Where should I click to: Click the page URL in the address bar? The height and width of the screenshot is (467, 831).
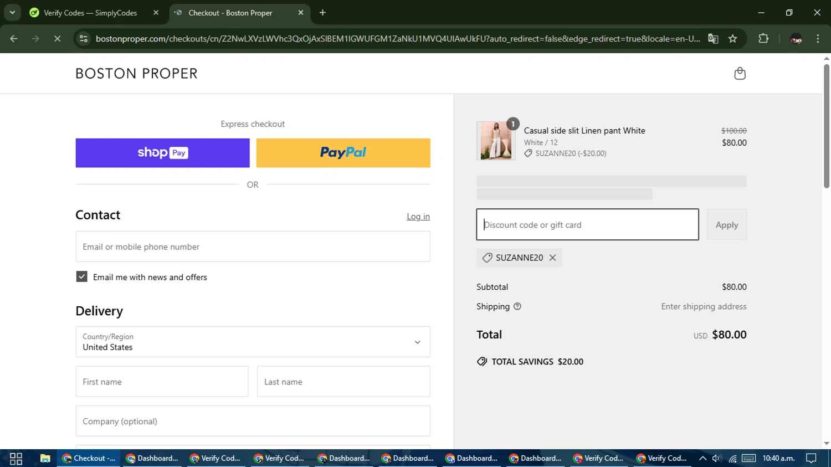click(x=398, y=39)
